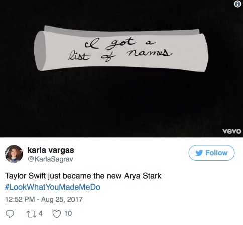The image size is (243, 225).
Task: Retweet the Arya Stark tweet
Action: click(x=31, y=214)
